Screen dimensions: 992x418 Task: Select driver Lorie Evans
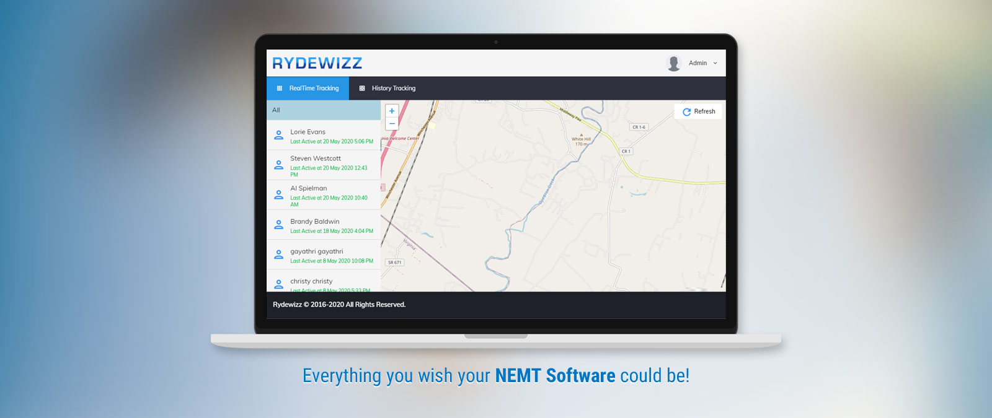324,135
